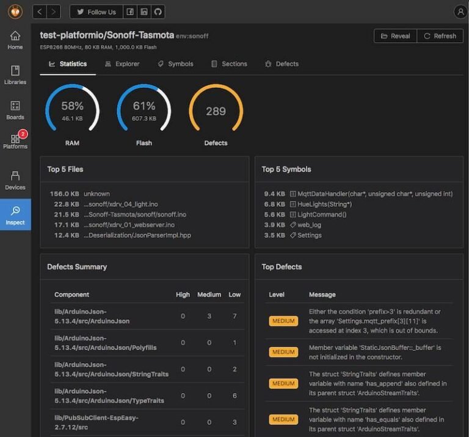Viewport: 469px width, 437px height.
Task: Open the user account icon
Action: [460, 12]
